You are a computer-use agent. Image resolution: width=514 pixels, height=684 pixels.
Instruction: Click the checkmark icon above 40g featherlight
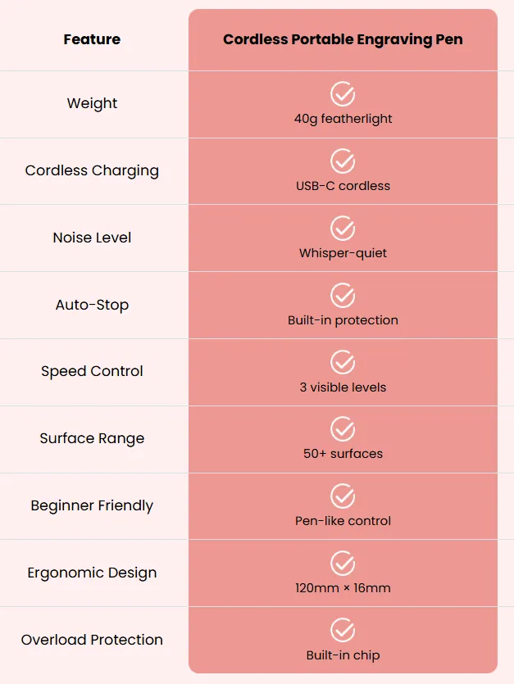[x=343, y=93]
